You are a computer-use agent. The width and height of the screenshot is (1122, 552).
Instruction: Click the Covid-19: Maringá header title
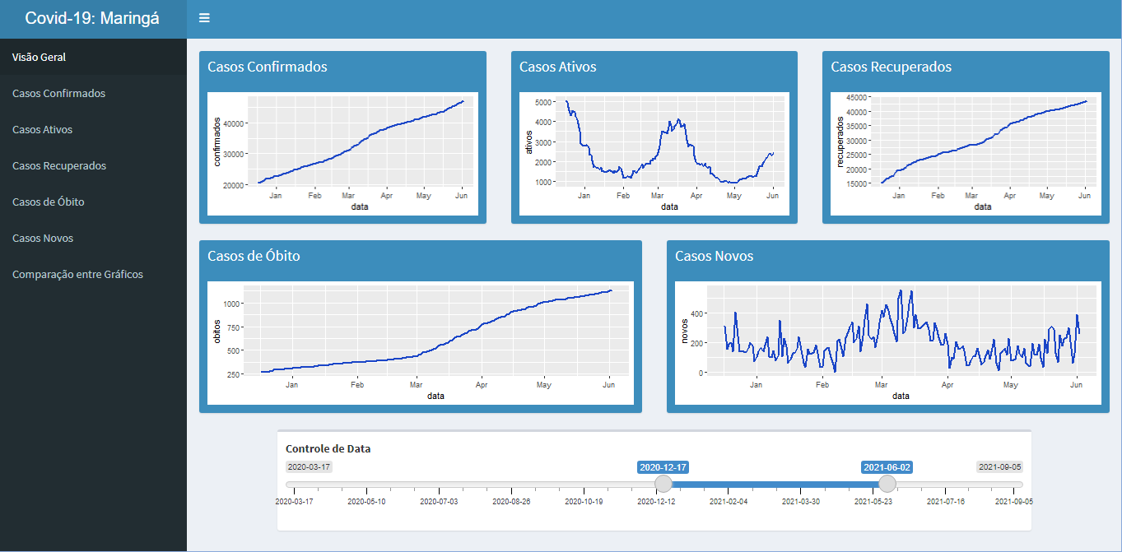click(92, 18)
